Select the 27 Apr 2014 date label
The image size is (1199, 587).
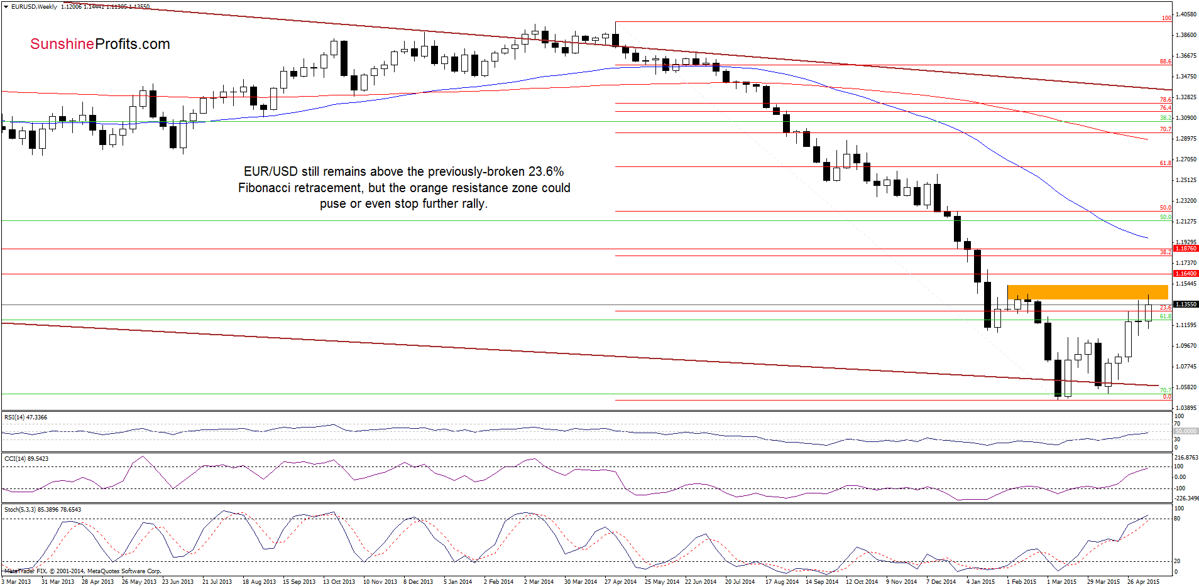click(621, 582)
